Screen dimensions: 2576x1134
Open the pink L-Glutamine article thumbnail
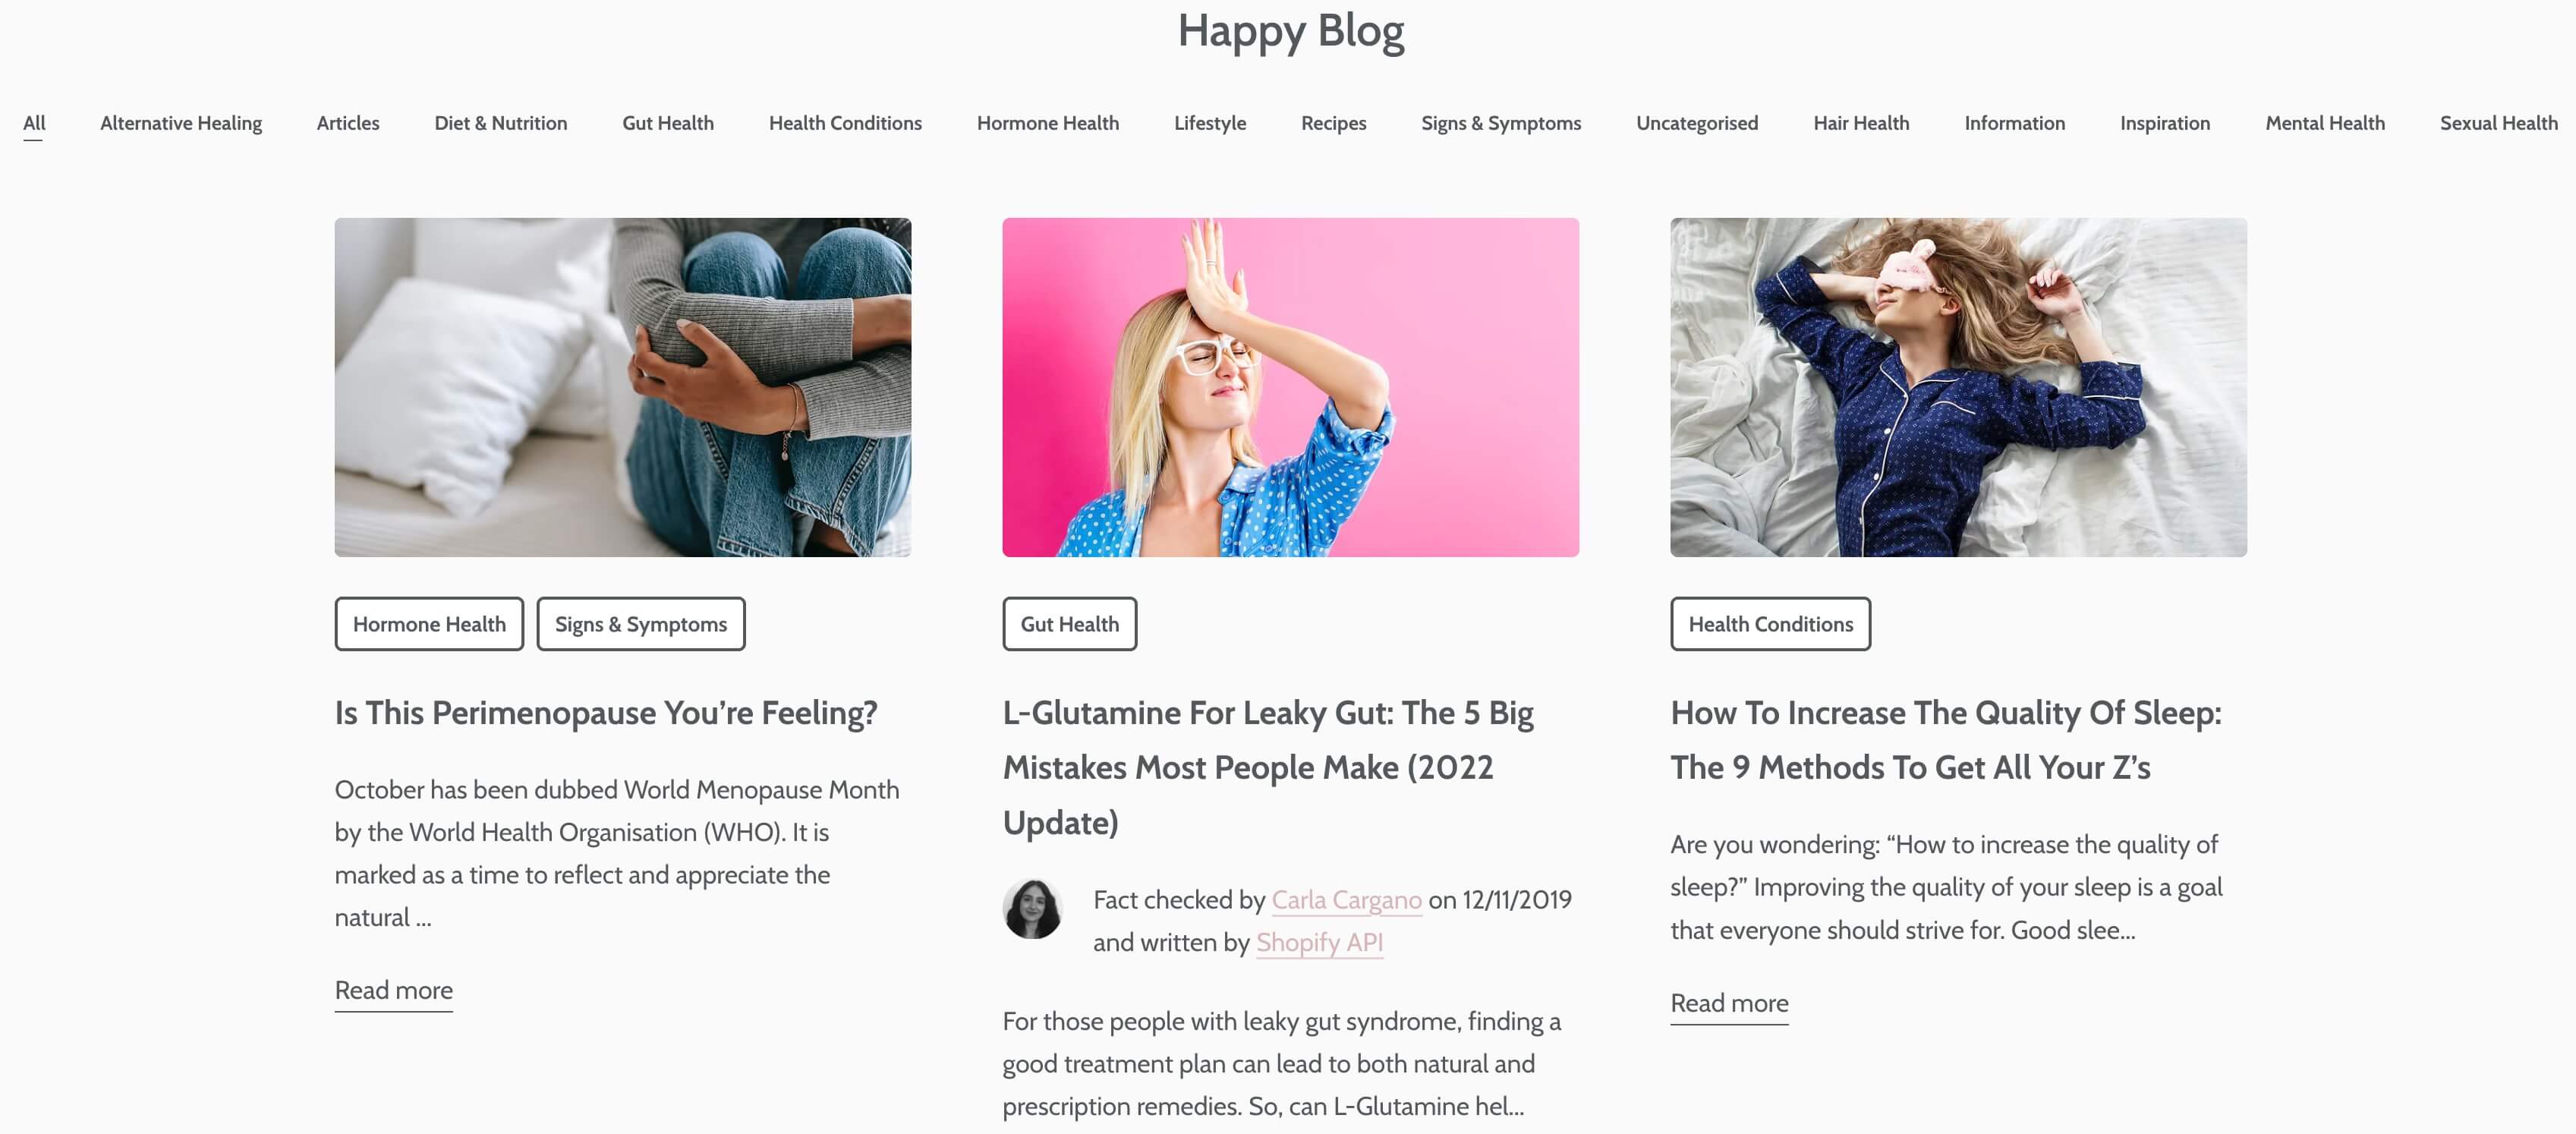click(1290, 387)
